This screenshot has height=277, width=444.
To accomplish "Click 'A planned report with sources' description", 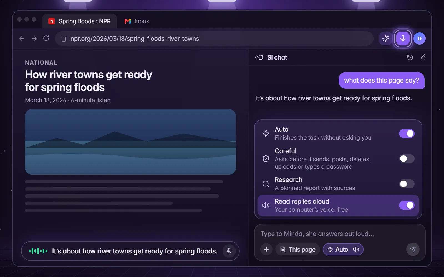I will pos(315,188).
